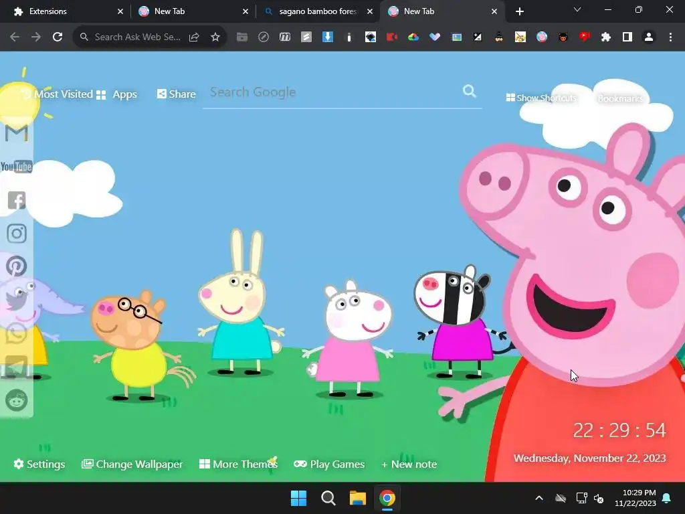Click Play Games

click(x=329, y=464)
